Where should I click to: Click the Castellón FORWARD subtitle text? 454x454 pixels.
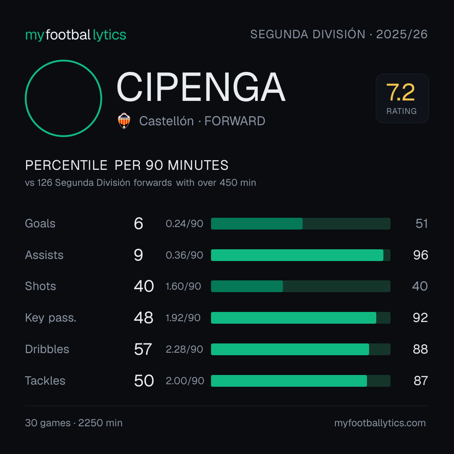(202, 121)
